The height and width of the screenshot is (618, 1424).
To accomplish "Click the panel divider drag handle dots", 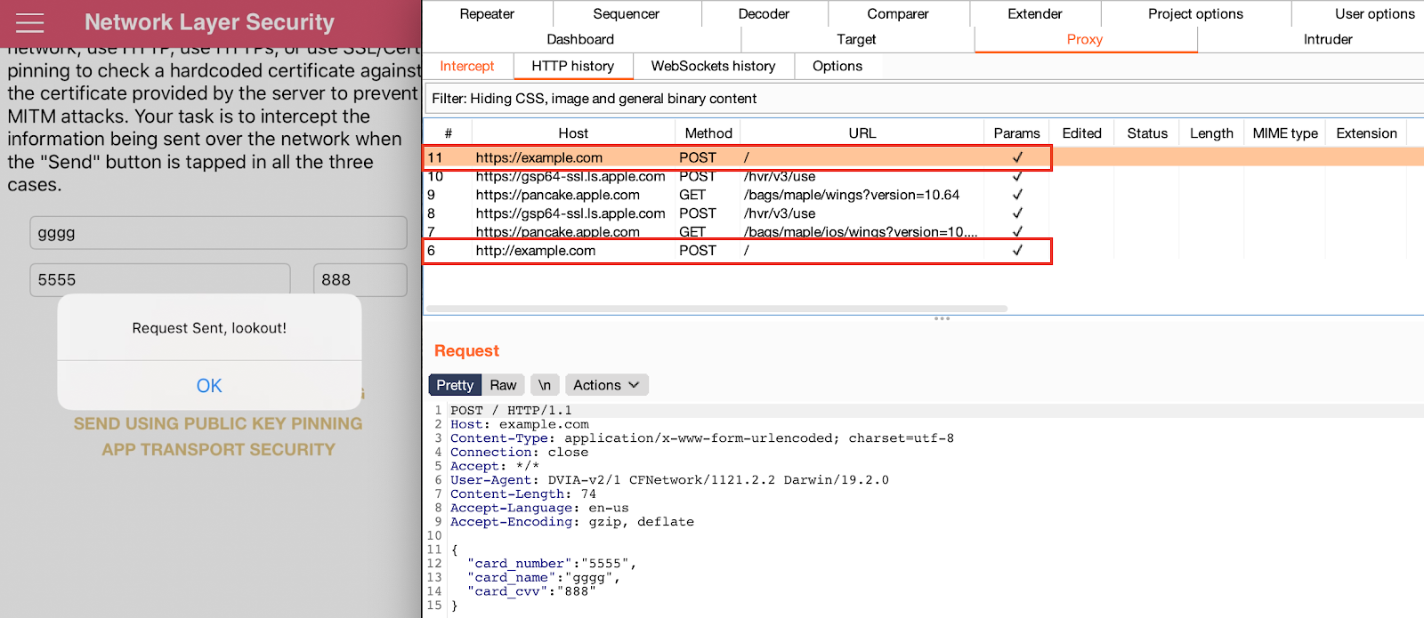I will click(x=942, y=318).
